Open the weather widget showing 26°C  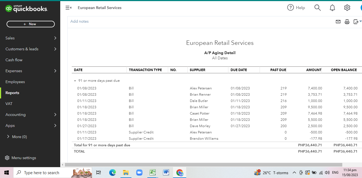[x=271, y=173]
